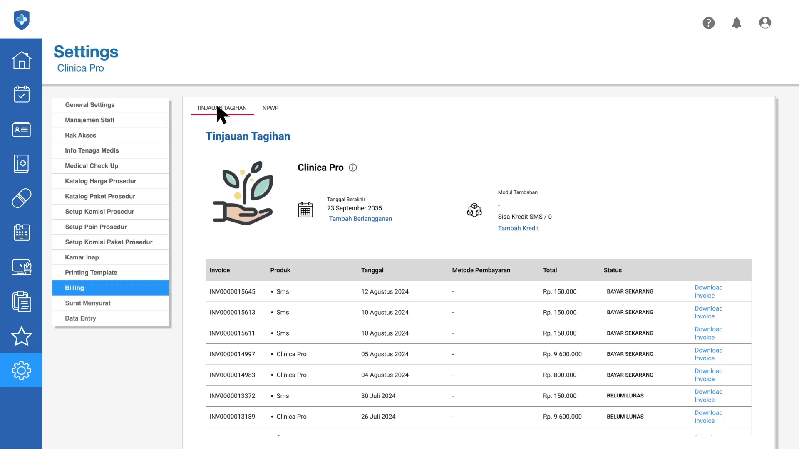Click the INV0000014997 invoice row

(232, 354)
